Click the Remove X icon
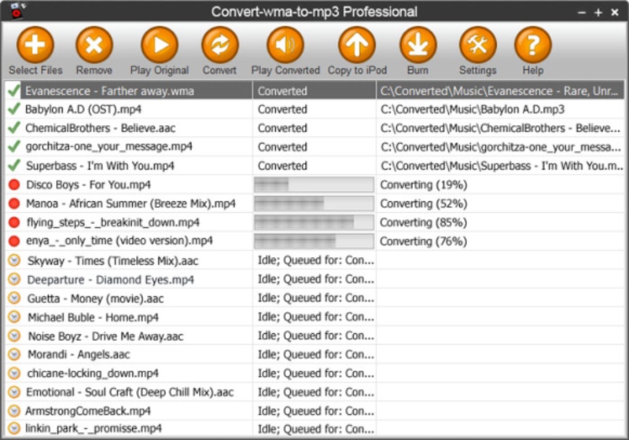Image resolution: width=629 pixels, height=440 pixels. point(94,45)
